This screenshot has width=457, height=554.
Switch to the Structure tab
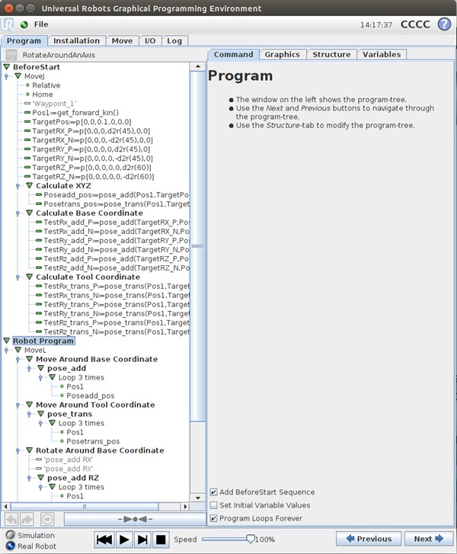(x=331, y=54)
